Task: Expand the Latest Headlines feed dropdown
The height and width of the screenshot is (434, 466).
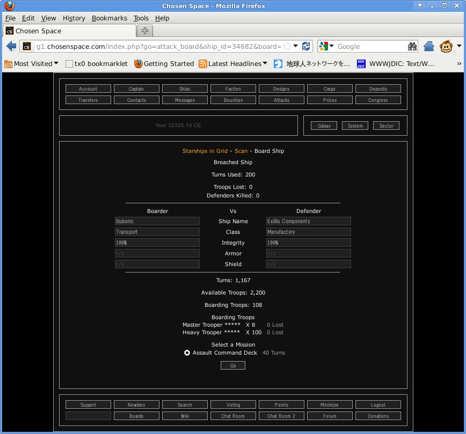Action: (x=265, y=64)
